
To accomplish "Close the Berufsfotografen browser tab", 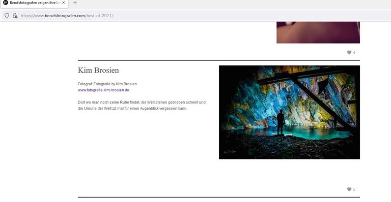I will point(64,3).
